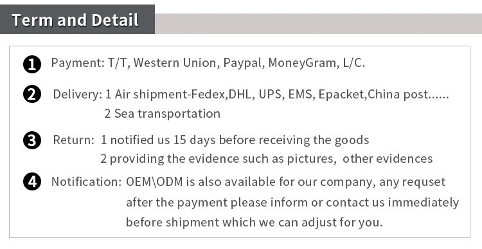Click the Payment label text

coord(78,63)
